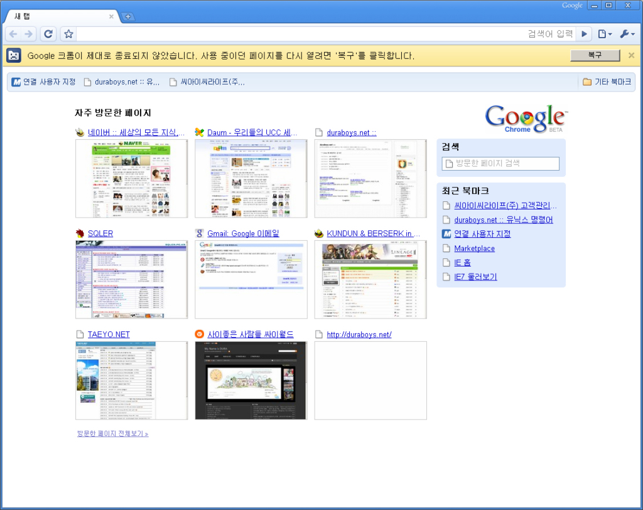Open the Daum UCC link
Image resolution: width=643 pixels, height=510 pixels.
point(252,132)
